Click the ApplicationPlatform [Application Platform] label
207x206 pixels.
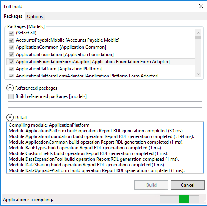pos(59,69)
